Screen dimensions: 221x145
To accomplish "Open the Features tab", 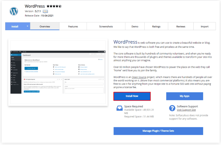I will click(73, 26).
